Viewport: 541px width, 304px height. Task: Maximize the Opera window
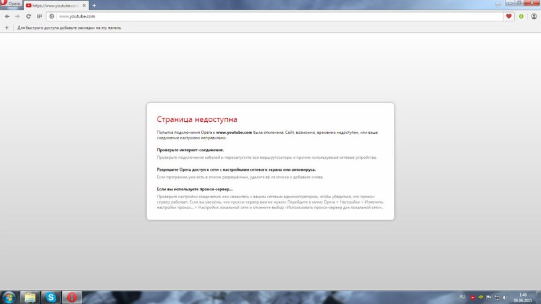click(x=519, y=3)
